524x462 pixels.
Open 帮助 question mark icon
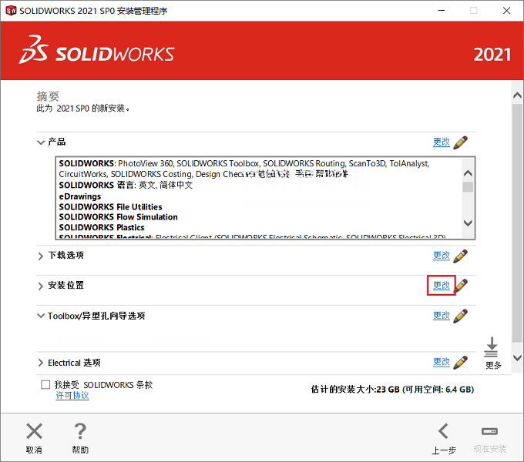tap(80, 431)
